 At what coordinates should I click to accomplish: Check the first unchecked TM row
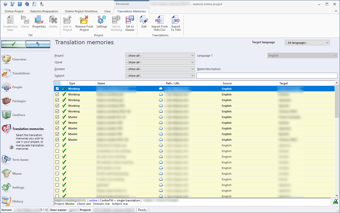pyautogui.click(x=57, y=145)
